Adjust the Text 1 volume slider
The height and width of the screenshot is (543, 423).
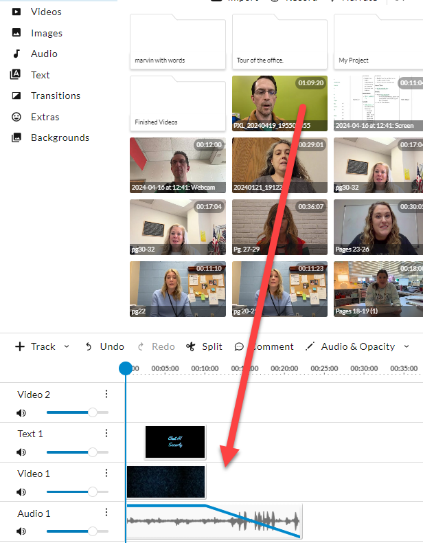(78, 452)
